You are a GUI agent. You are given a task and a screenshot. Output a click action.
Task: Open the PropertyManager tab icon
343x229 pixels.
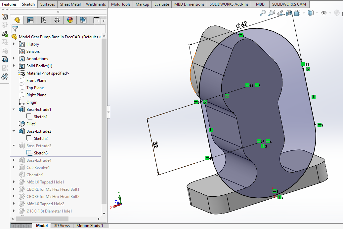[30, 20]
